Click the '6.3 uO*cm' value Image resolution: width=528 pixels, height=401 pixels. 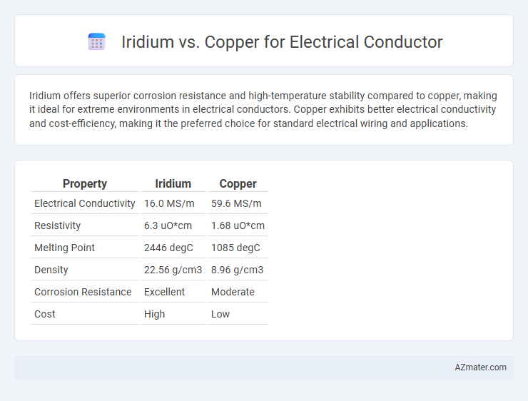168,225
